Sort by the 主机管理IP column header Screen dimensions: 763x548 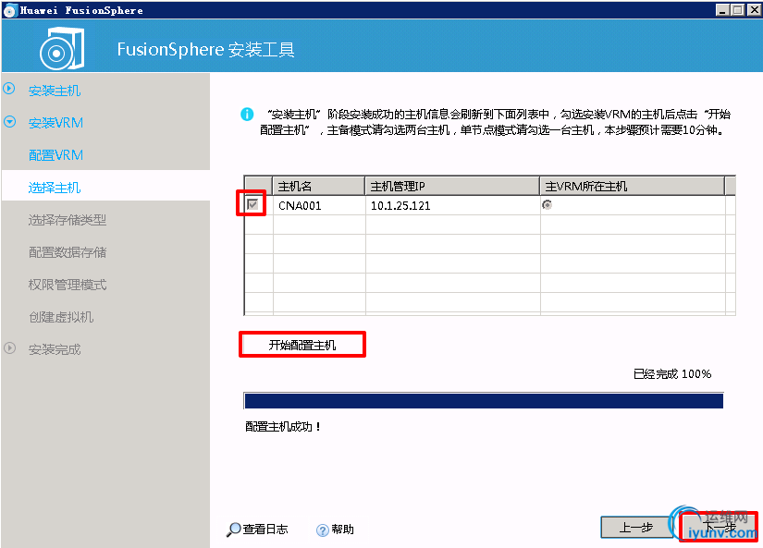(452, 186)
